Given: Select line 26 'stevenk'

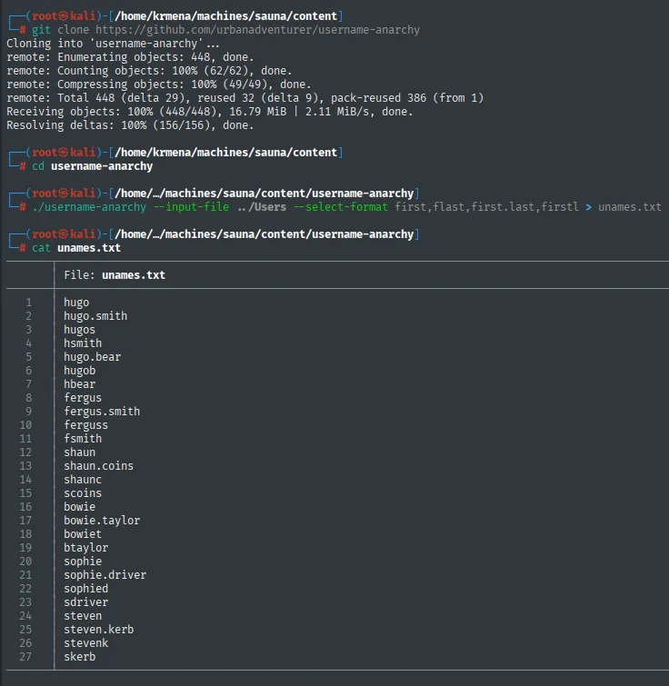Looking at the screenshot, I should coord(85,642).
